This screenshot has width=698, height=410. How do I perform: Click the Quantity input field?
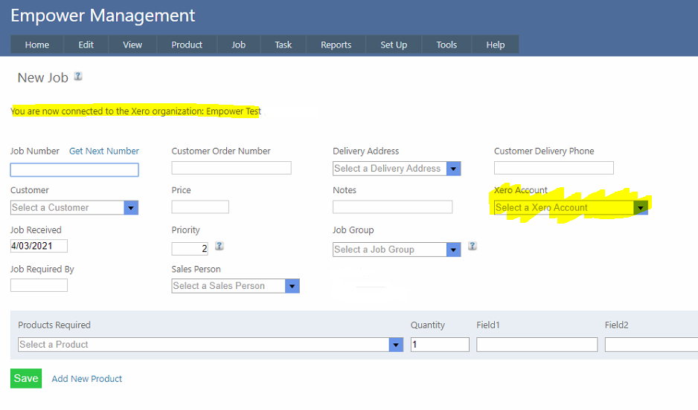440,345
